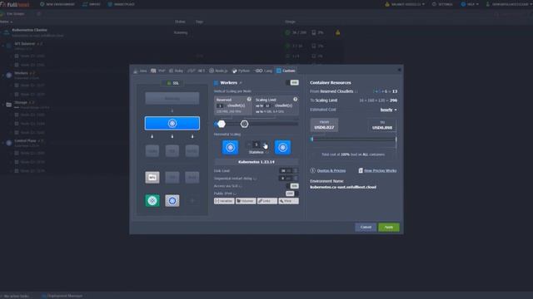Image resolution: width=533 pixels, height=299 pixels.
Task: Select the blue Kubernetes application server block
Action: point(172,124)
